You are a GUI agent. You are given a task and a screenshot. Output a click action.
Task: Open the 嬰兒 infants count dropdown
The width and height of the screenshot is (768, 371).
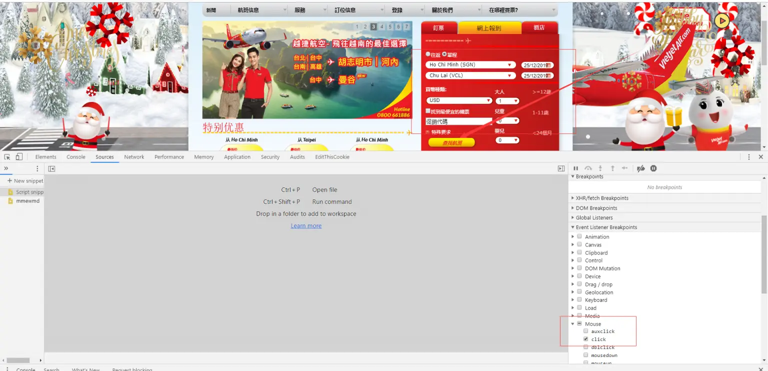pos(507,140)
